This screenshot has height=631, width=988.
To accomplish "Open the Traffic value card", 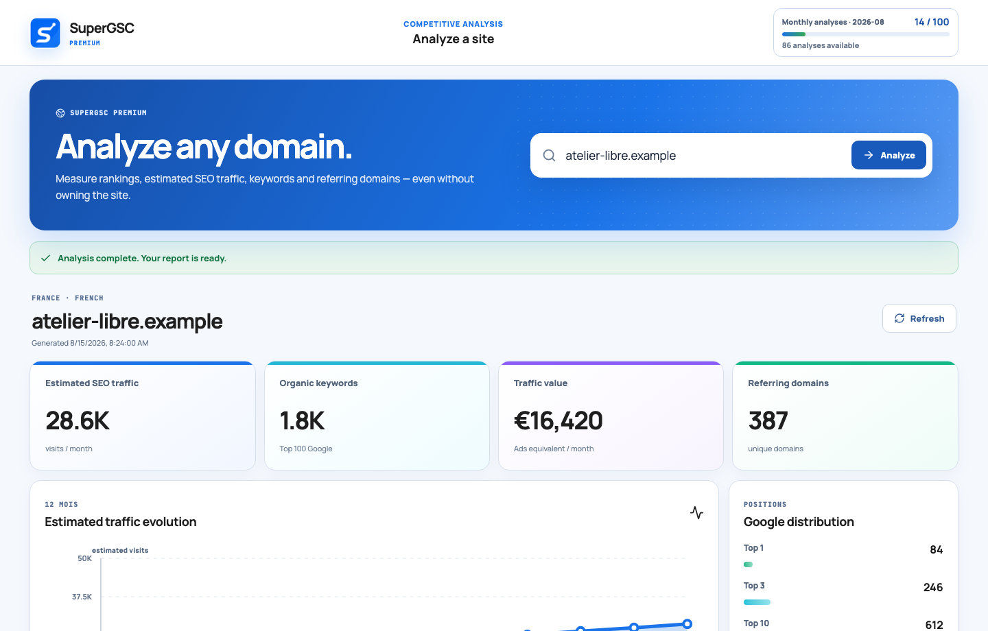I will tap(611, 416).
